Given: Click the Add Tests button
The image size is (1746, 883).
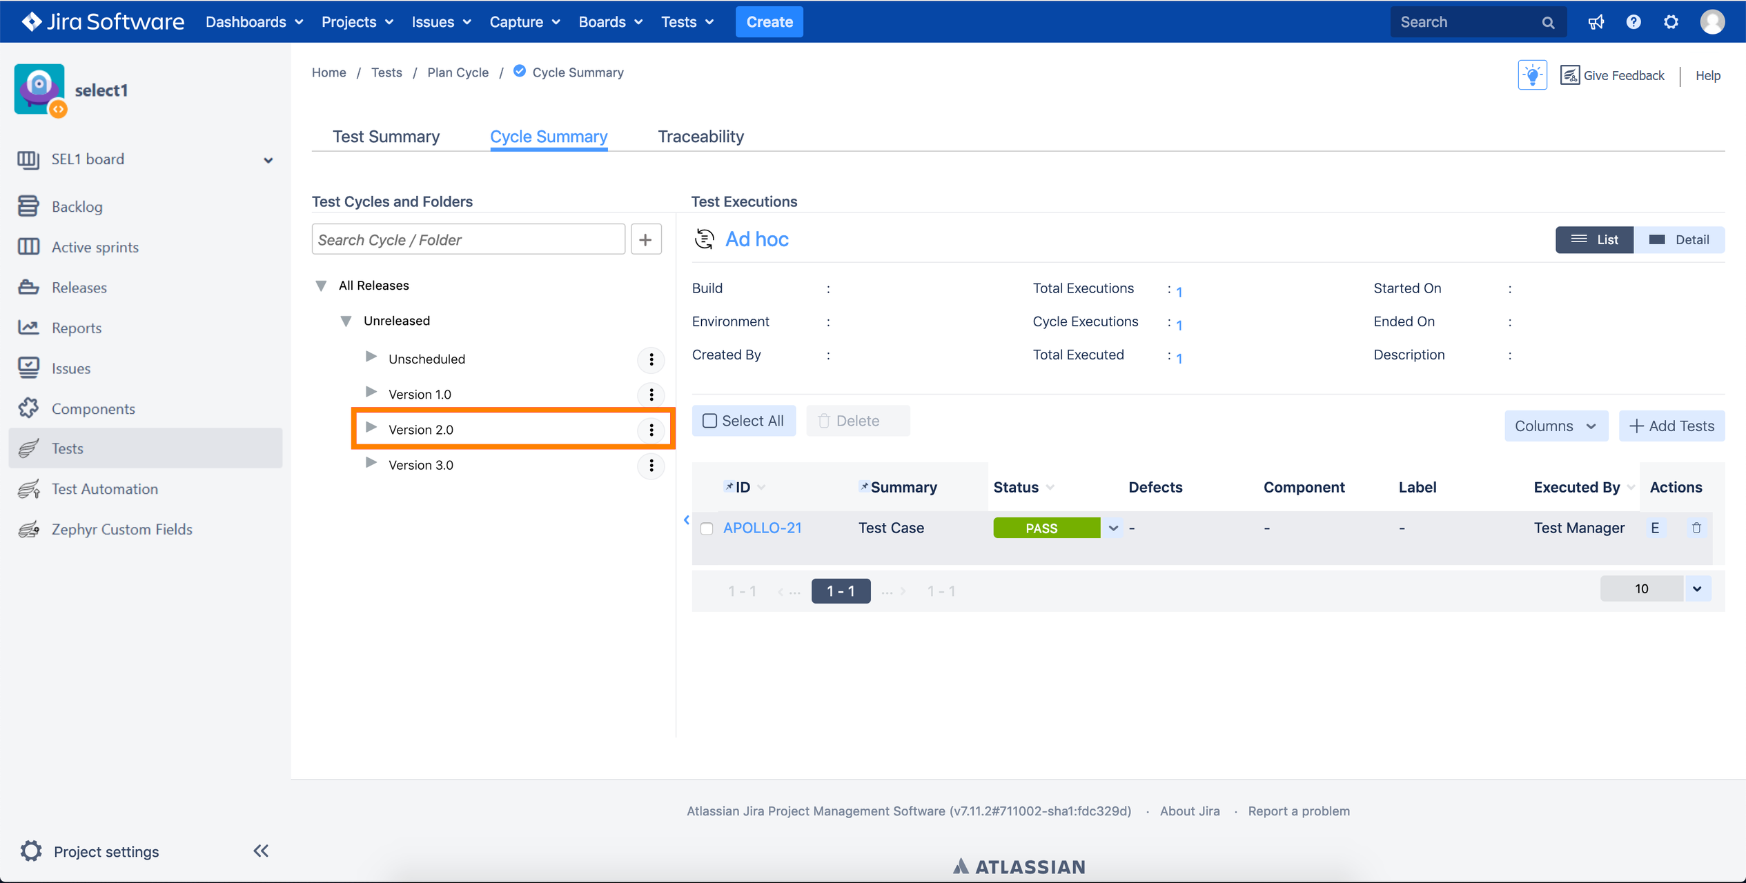Looking at the screenshot, I should 1672,426.
